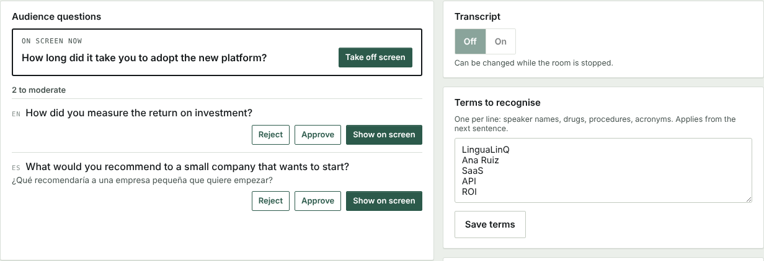This screenshot has height=261, width=764.
Task: Approve the small company recommendation question
Action: point(318,201)
